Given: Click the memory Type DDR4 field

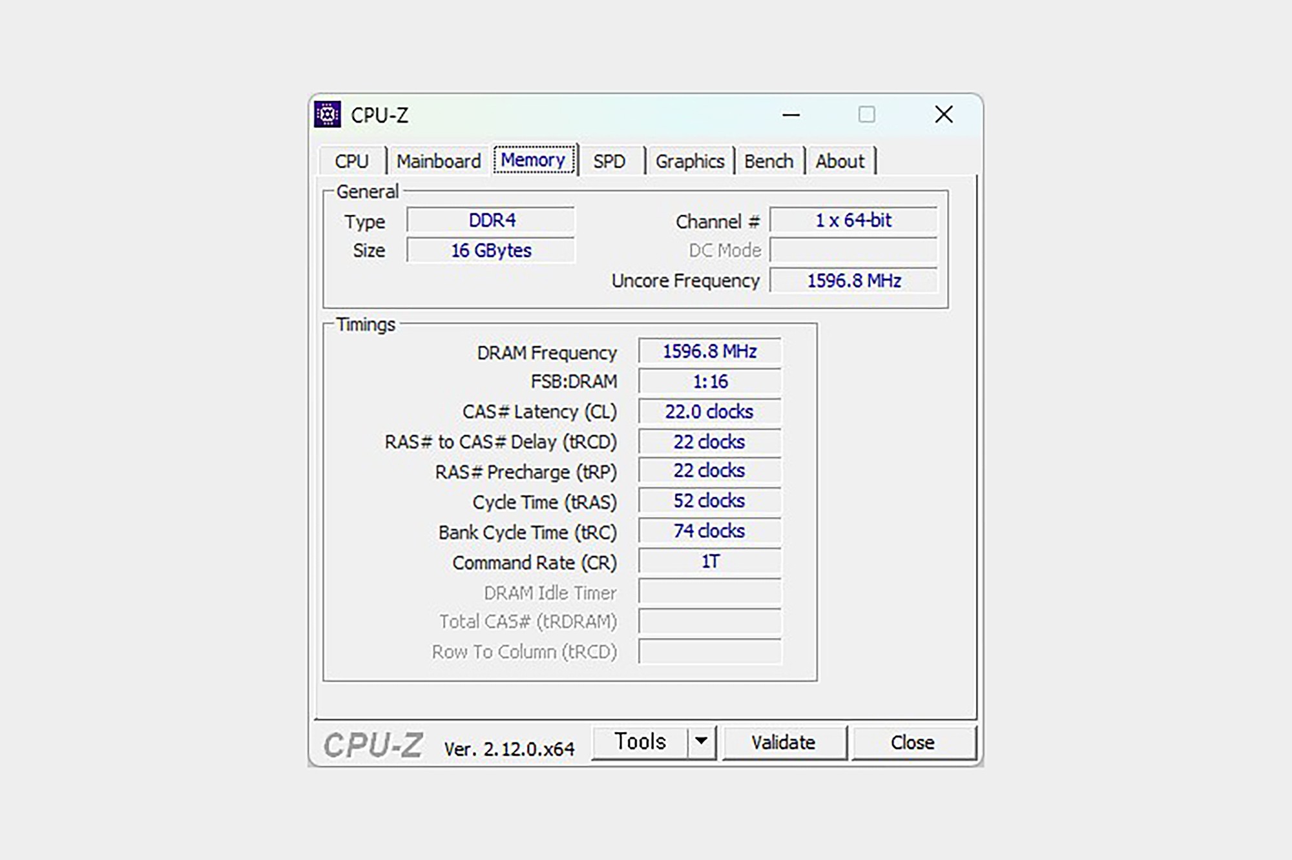Looking at the screenshot, I should pos(491,220).
